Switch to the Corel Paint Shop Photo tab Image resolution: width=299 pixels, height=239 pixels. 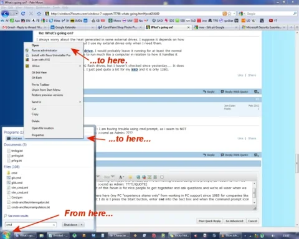pos(120,27)
